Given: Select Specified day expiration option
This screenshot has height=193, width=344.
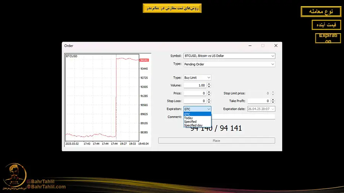Looking at the screenshot, I should click(x=197, y=125).
